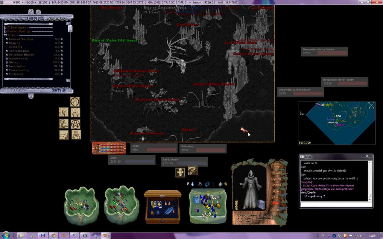Screen dimensions: 383x239
Task: Open the wooden treasure chest container
Action: [163, 207]
